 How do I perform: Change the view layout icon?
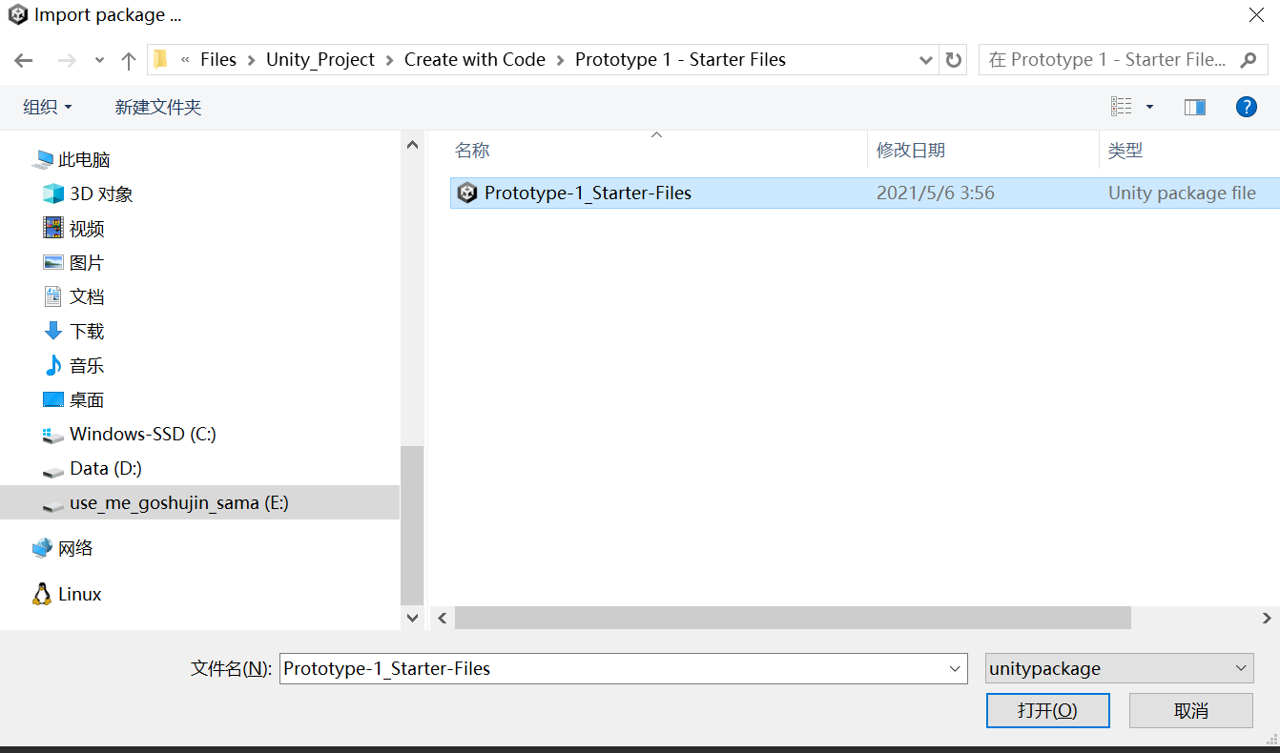pos(1122,107)
